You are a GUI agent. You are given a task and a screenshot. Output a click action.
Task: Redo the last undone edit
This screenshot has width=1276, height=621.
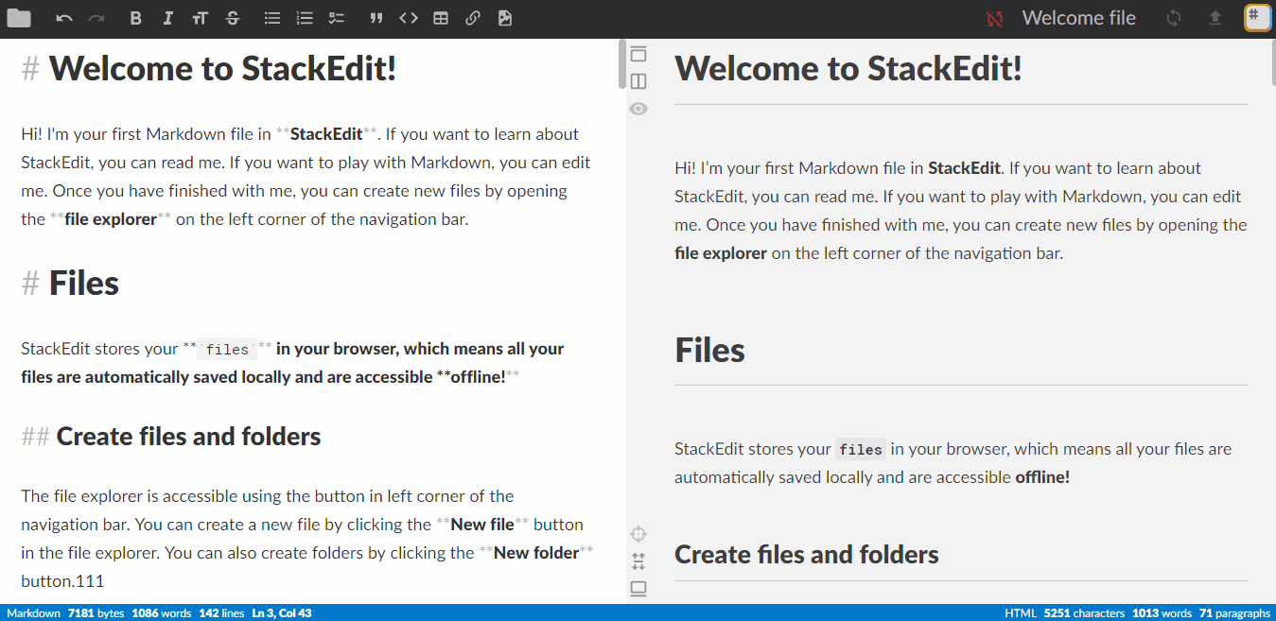click(x=96, y=18)
